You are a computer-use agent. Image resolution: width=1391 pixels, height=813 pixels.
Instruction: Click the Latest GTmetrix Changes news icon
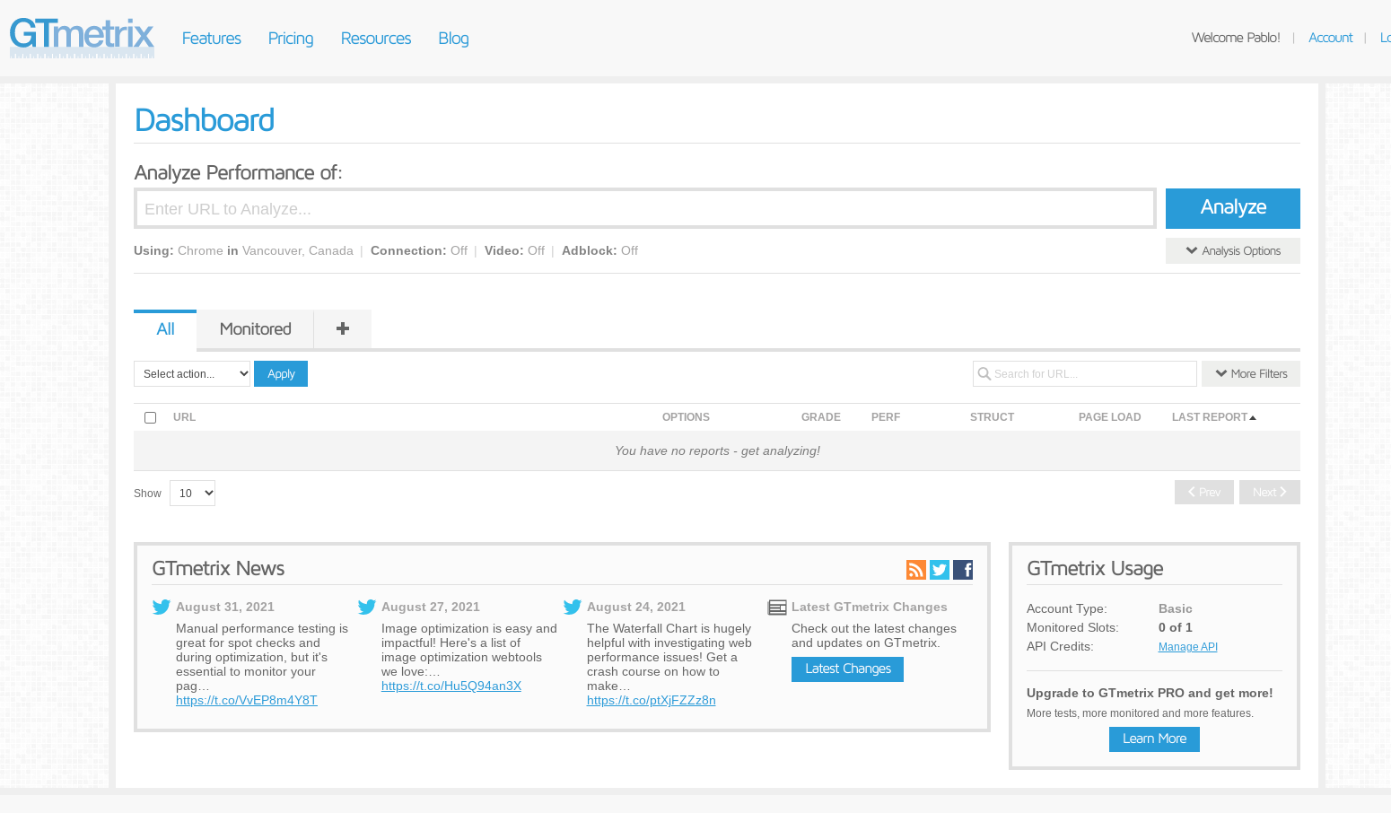click(777, 608)
